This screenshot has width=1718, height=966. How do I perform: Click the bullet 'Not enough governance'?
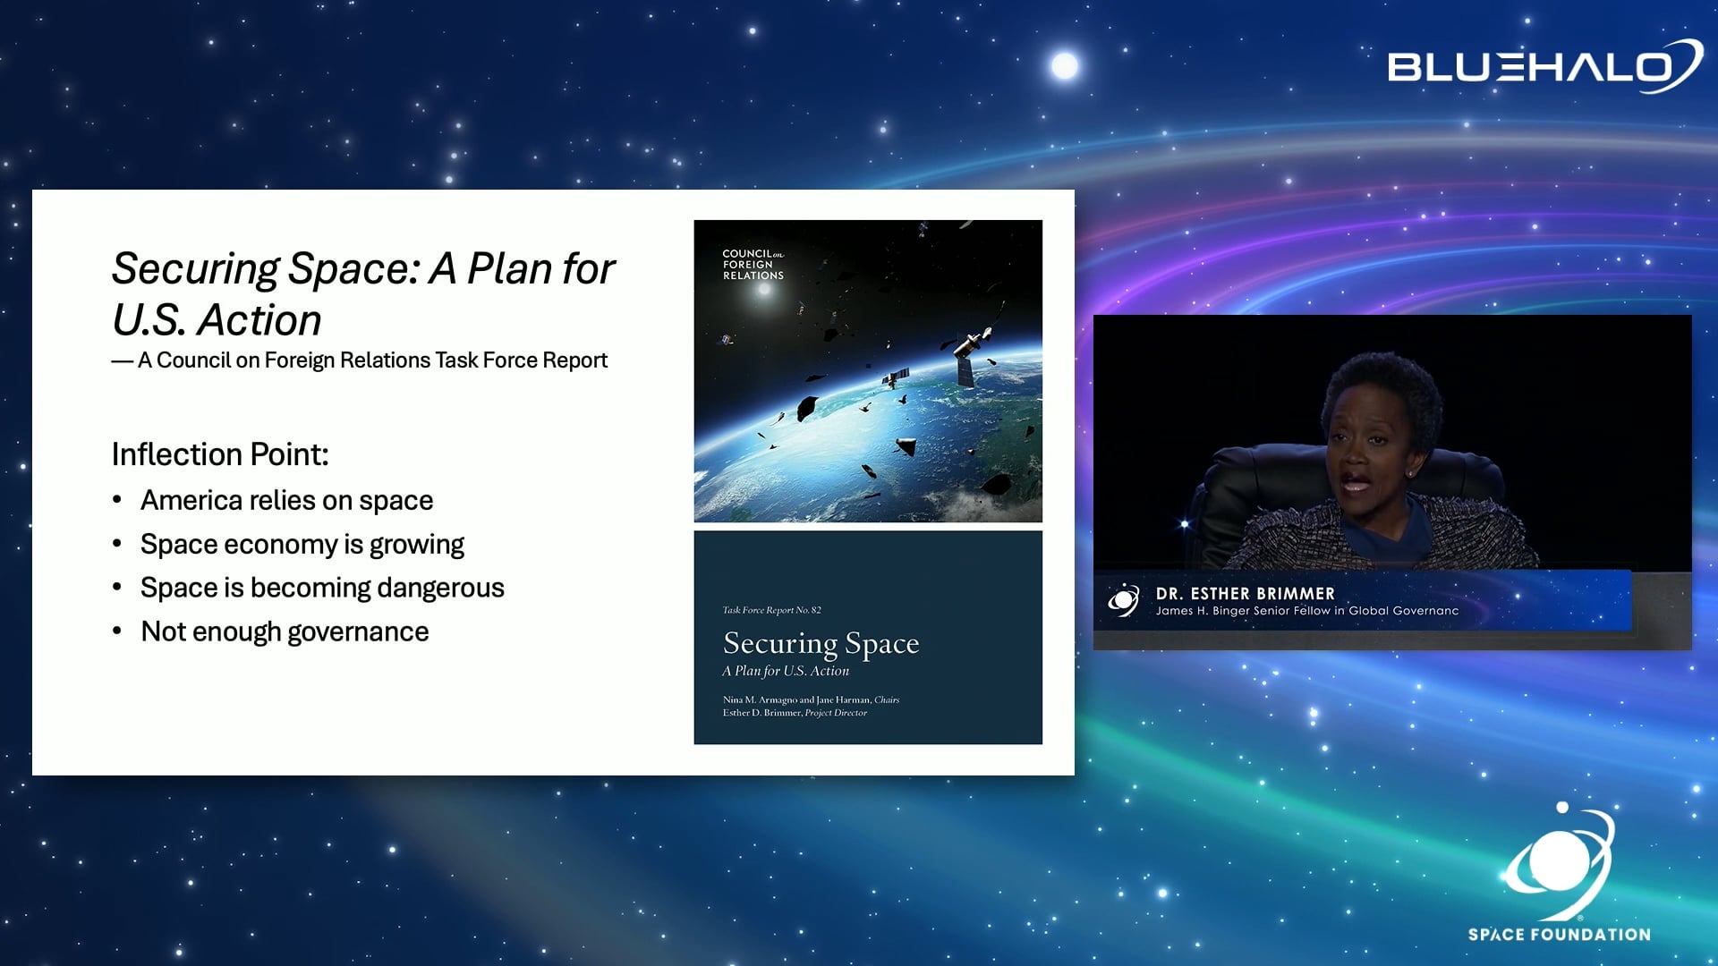[x=285, y=631]
